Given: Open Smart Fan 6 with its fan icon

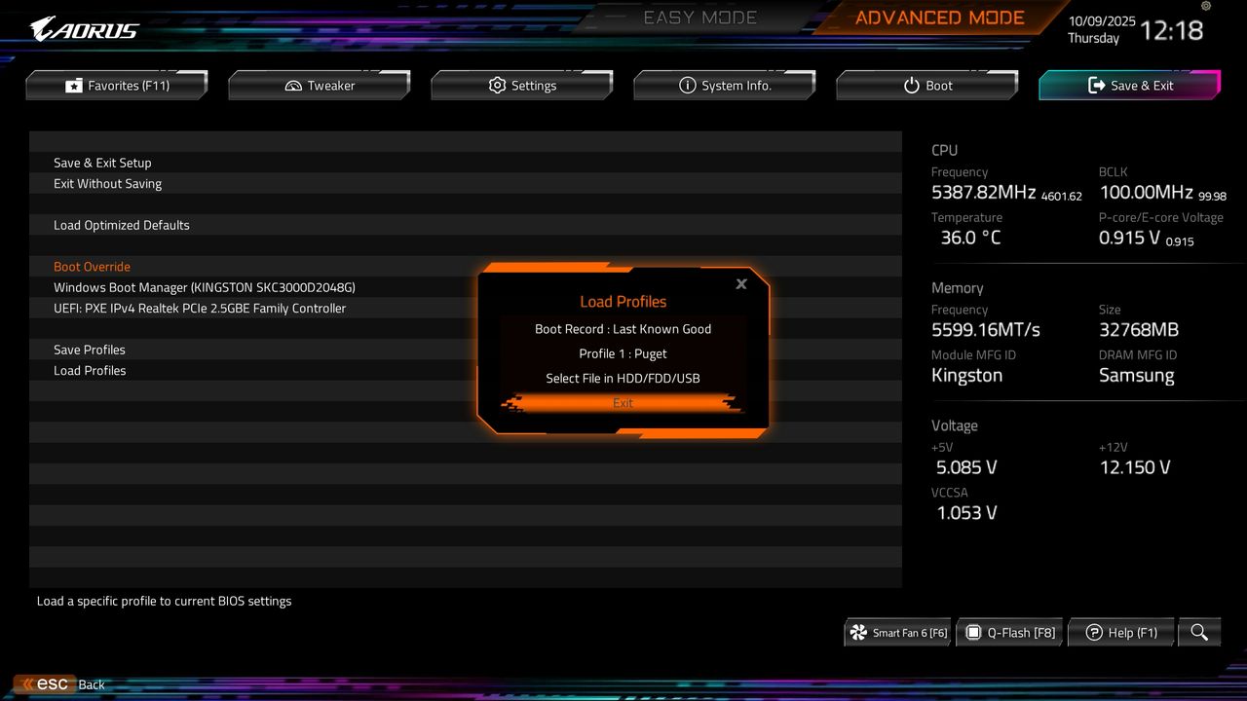Looking at the screenshot, I should pyautogui.click(x=859, y=632).
